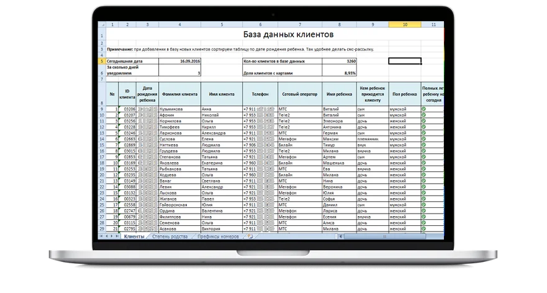Click the Фамилия клиента column heading cell
Screen dimensions: 547x293
click(x=180, y=94)
